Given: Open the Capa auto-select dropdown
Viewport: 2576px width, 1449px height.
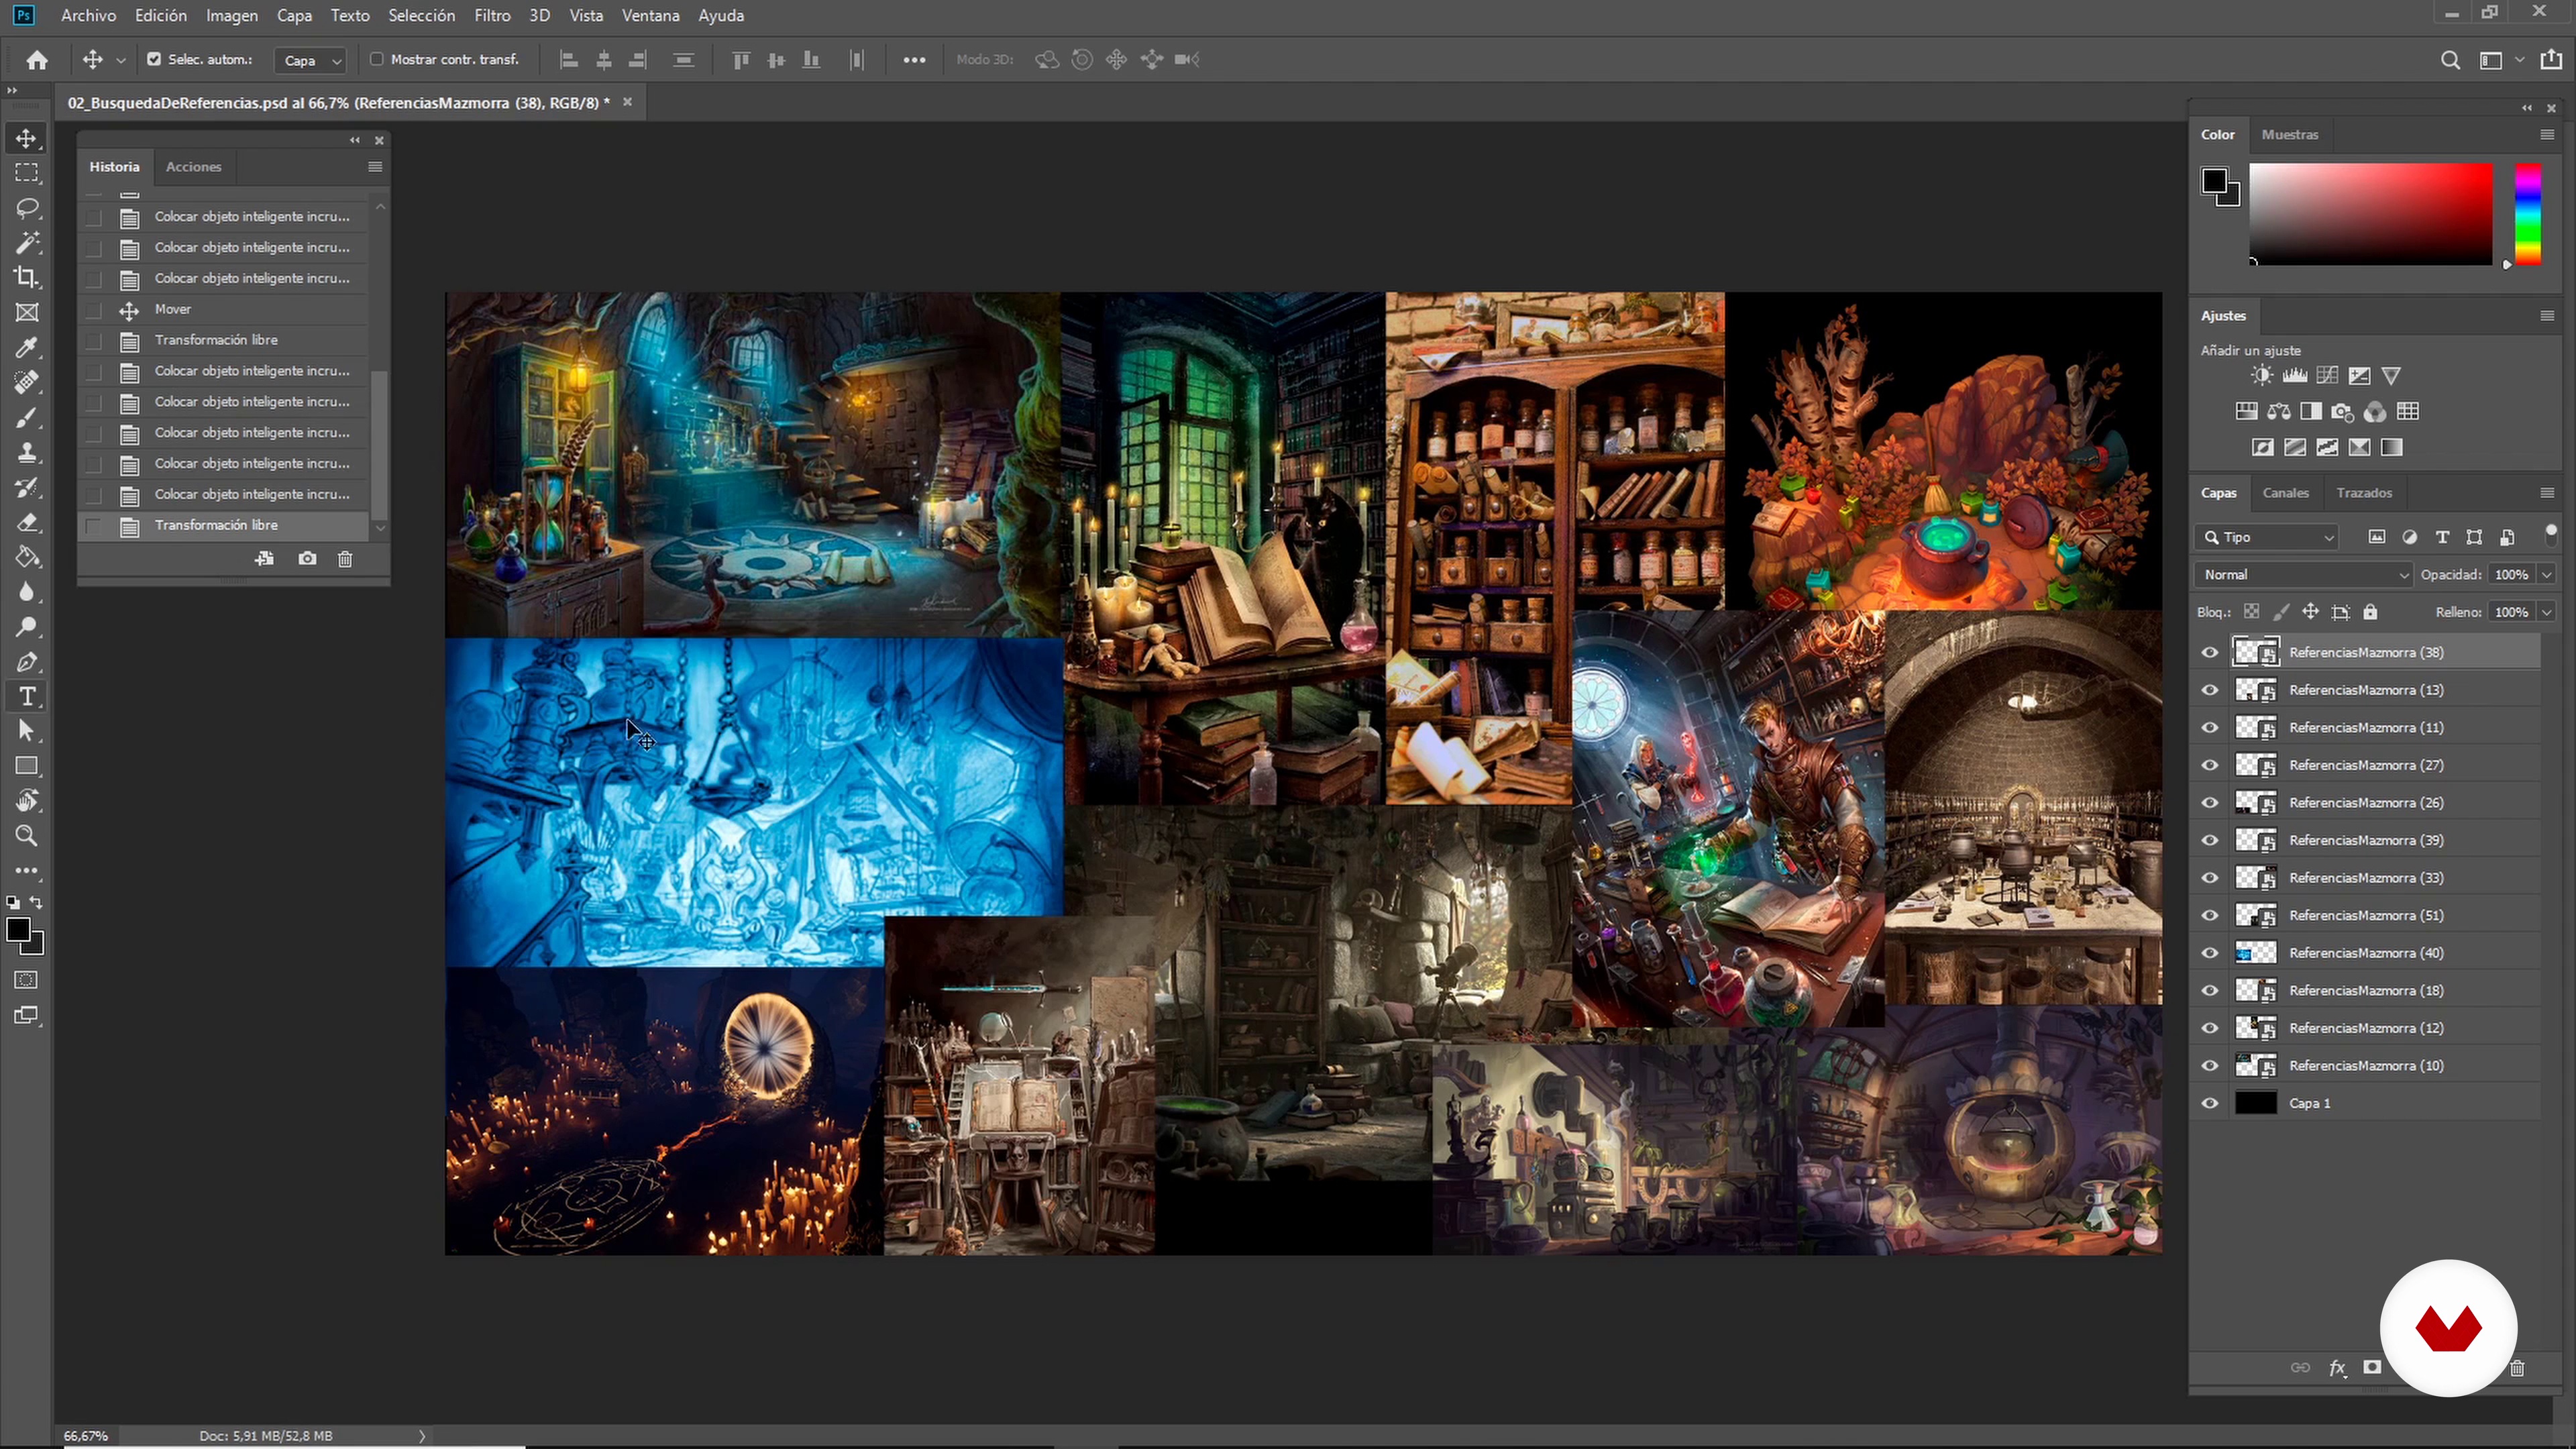Looking at the screenshot, I should [310, 60].
